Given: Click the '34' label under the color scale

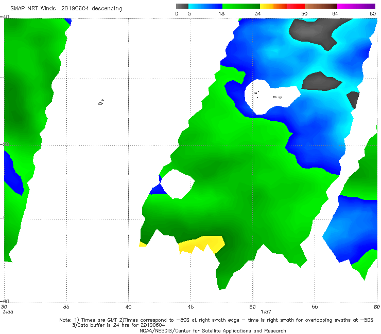Looking at the screenshot, I should (258, 13).
